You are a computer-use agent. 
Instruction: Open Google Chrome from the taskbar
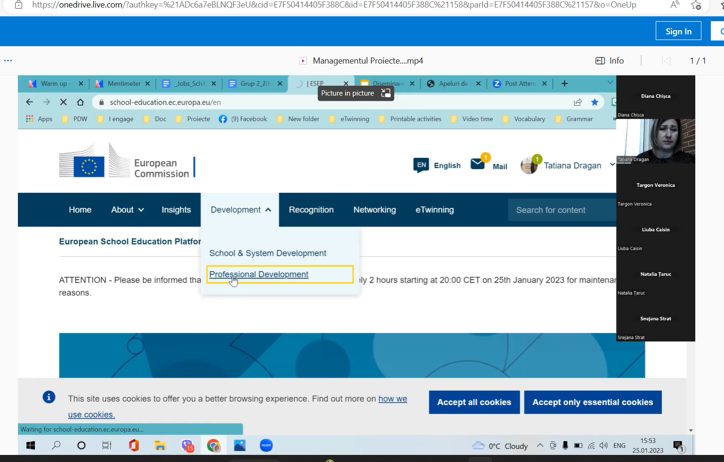214,446
